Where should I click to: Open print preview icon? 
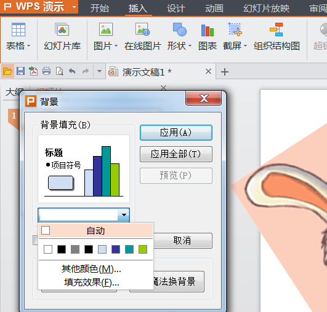pos(60,71)
